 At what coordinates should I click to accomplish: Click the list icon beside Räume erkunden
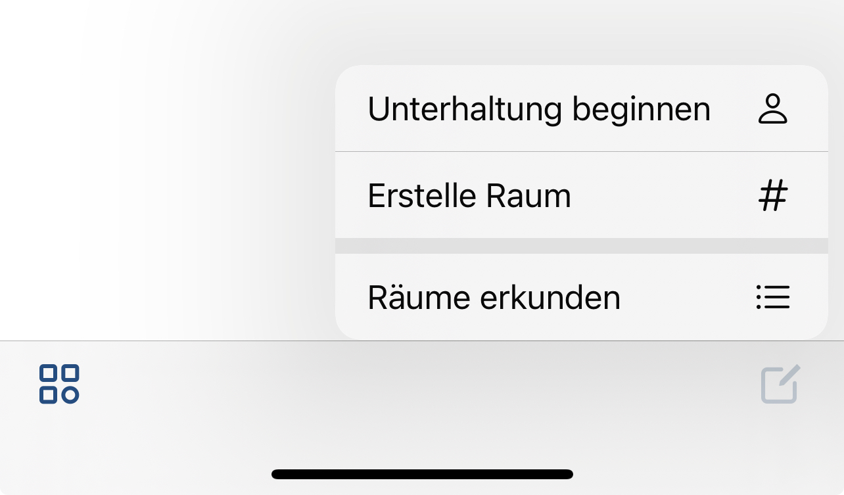click(772, 297)
